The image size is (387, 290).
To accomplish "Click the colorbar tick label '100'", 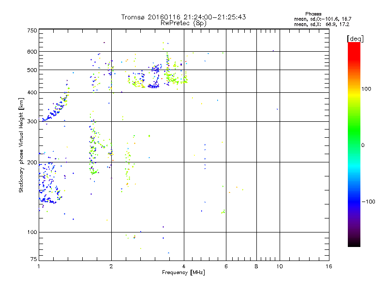I will 366,89.
